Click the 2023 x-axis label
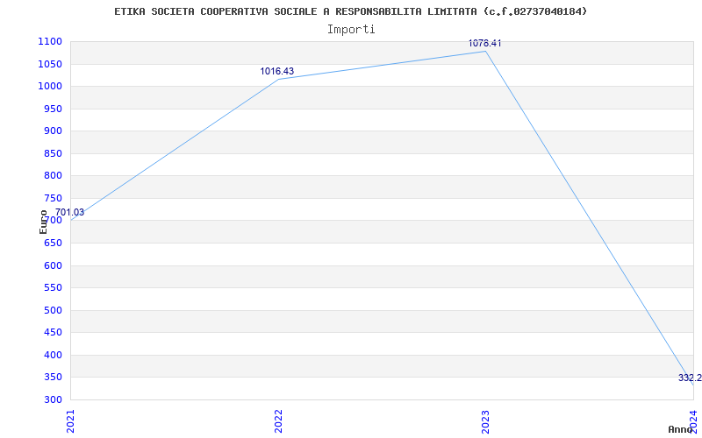 coord(485,421)
